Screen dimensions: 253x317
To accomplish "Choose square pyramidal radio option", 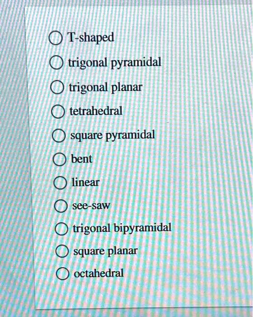I will [x=59, y=136].
